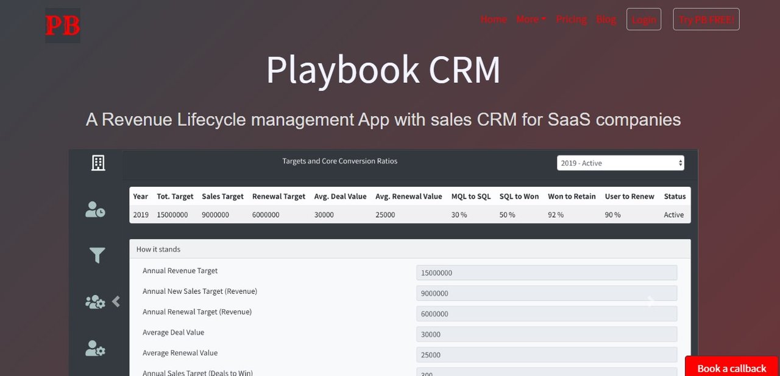Click the 50 % table cell
780x376 pixels.
click(x=508, y=215)
